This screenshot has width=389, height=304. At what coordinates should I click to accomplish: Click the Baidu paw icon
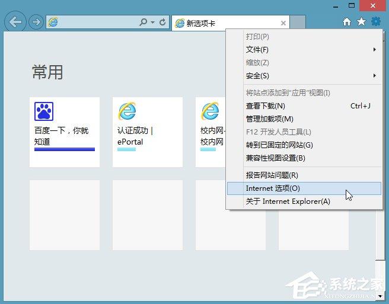coord(44,111)
